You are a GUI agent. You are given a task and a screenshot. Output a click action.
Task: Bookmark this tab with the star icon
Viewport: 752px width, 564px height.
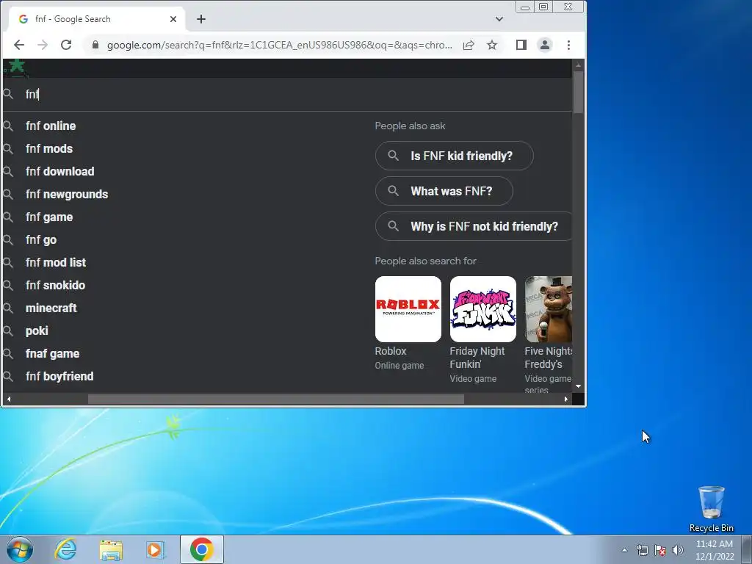[x=492, y=45]
